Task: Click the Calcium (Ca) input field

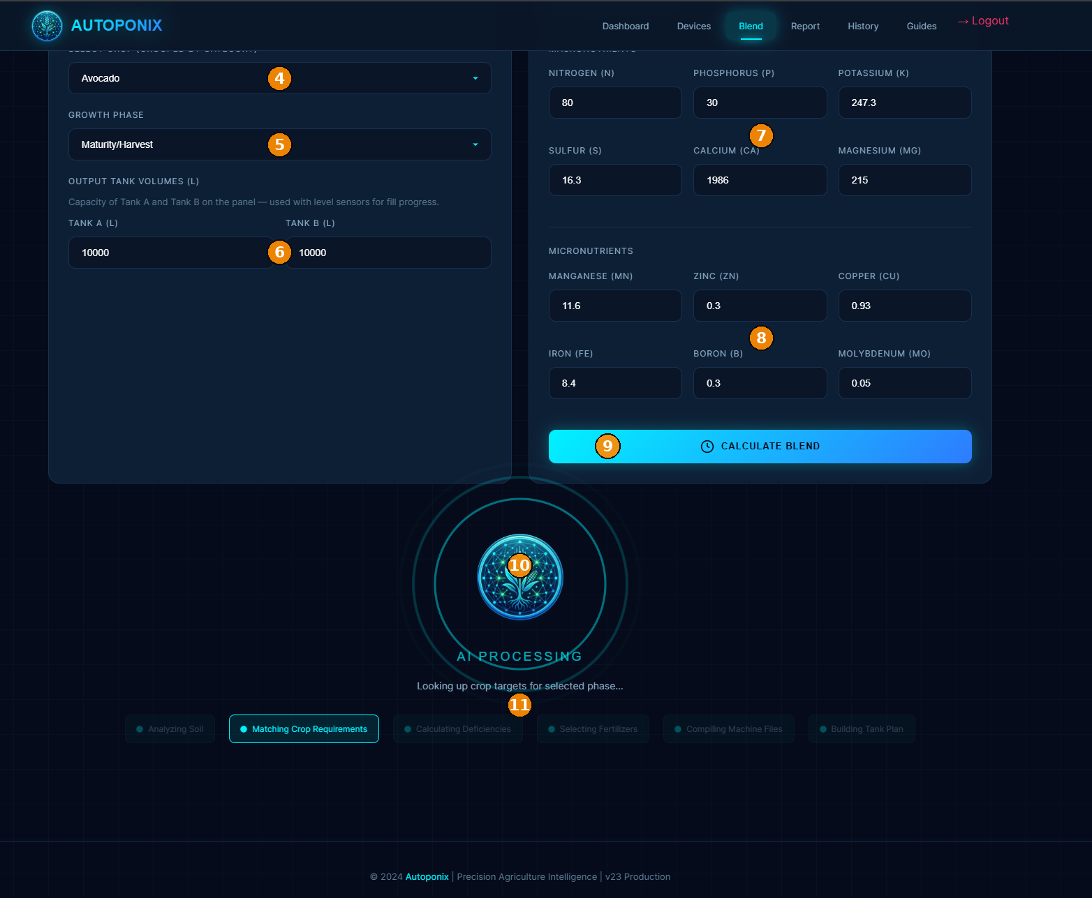Action: (x=760, y=180)
